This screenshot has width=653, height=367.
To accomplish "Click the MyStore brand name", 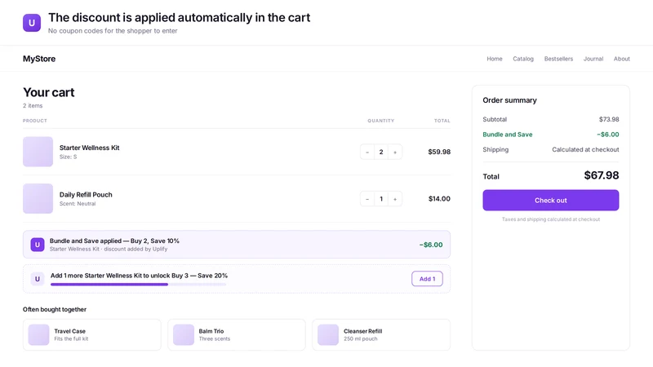I will coord(39,59).
